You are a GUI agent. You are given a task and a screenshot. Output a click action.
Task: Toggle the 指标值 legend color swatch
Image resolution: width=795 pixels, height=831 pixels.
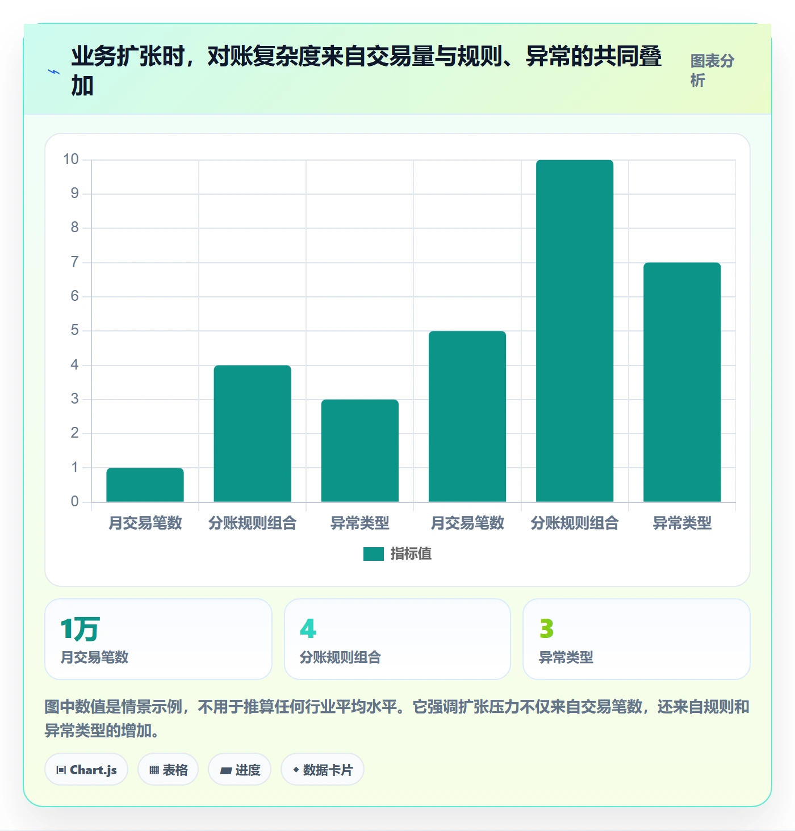pos(374,554)
